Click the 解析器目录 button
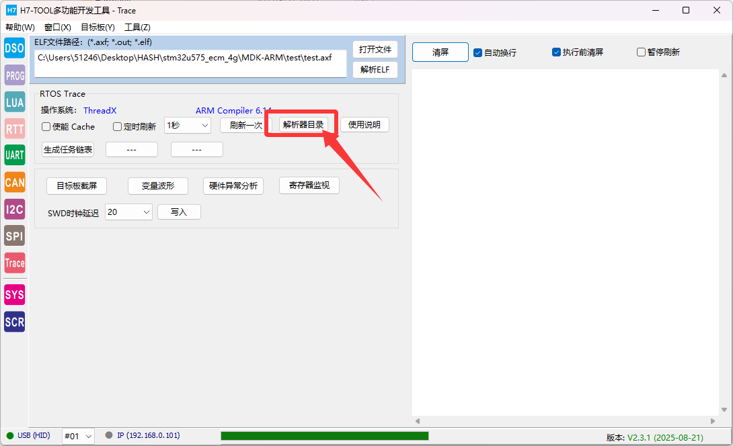The height and width of the screenshot is (446, 733). click(303, 125)
